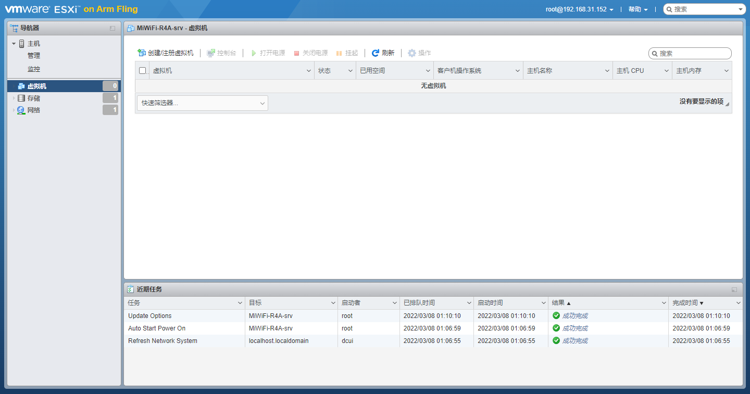Image resolution: width=750 pixels, height=394 pixels.
Task: Sort tasks by Result (结果) column header
Action: click(x=561, y=303)
